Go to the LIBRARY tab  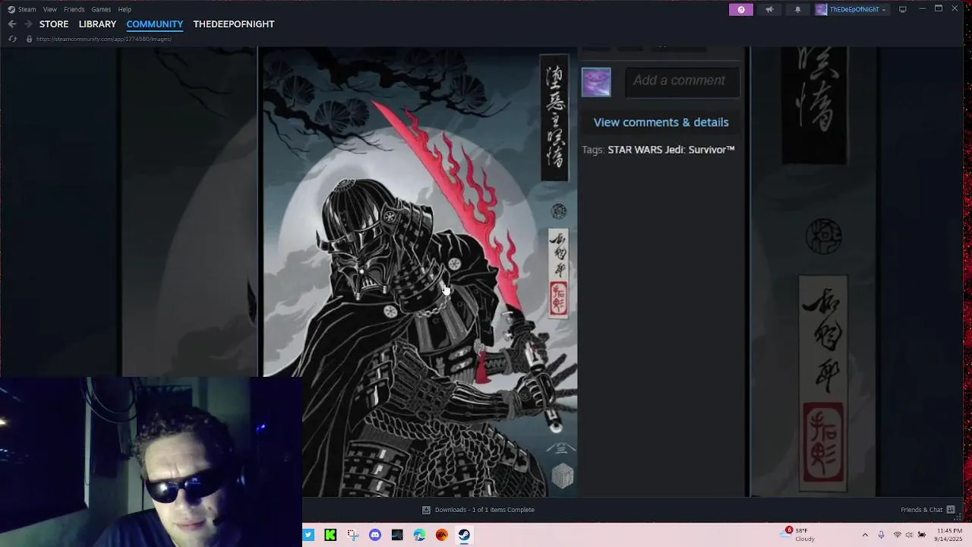(x=97, y=24)
